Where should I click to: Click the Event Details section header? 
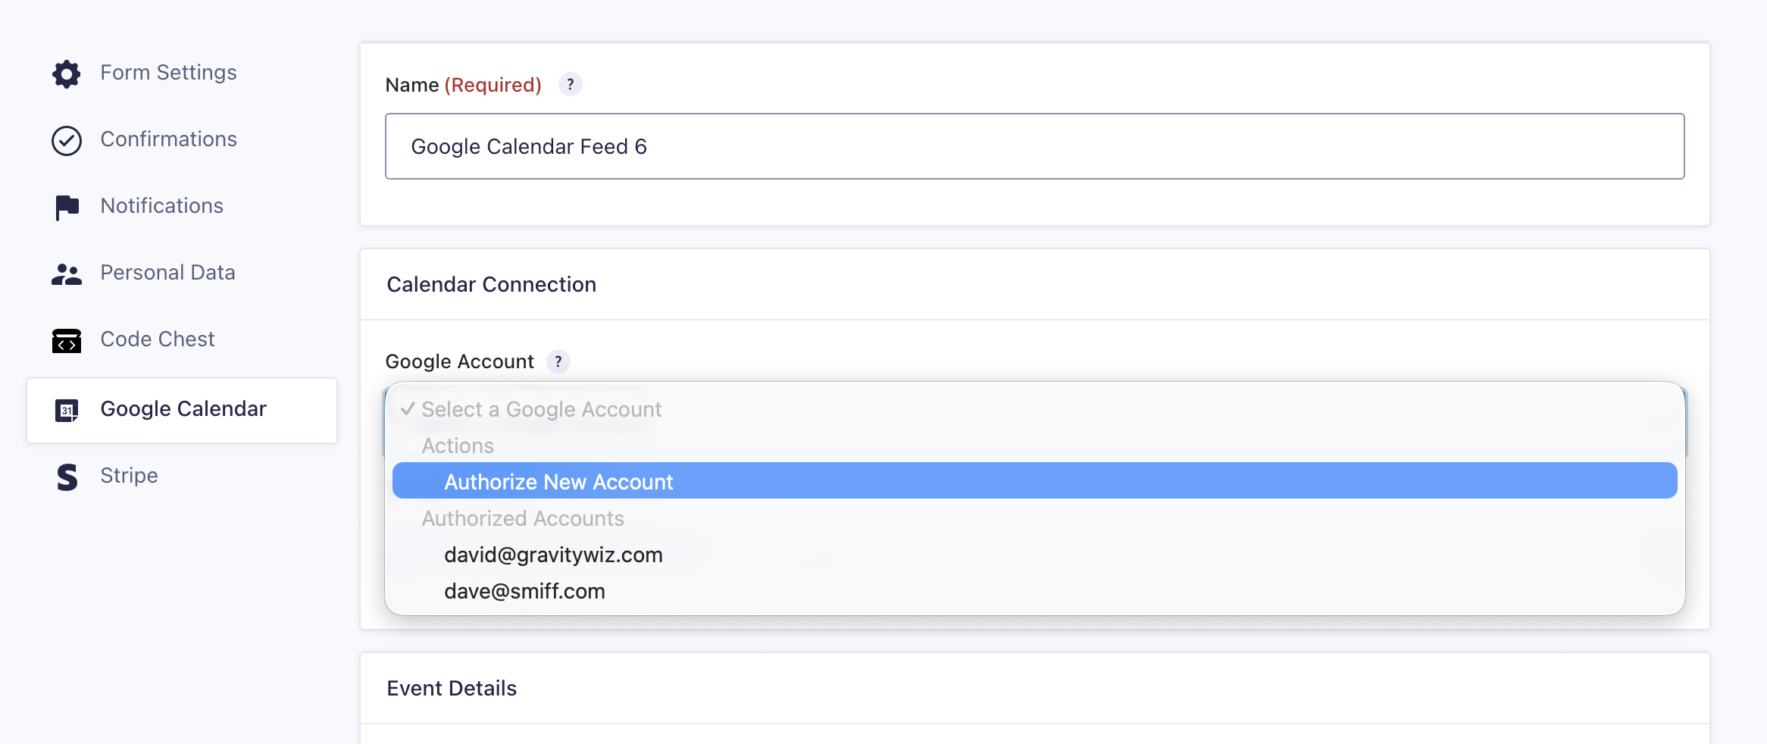[452, 688]
